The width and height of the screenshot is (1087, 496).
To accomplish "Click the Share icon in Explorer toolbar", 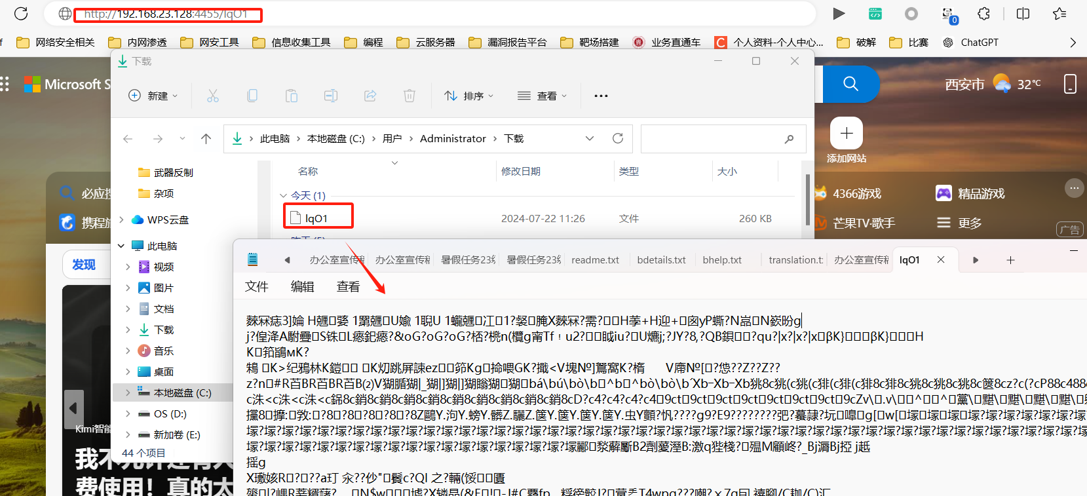I will pyautogui.click(x=370, y=96).
